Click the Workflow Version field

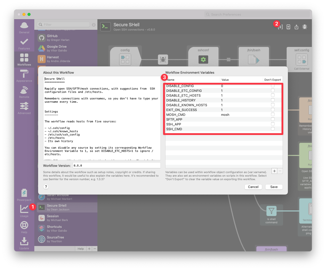(117, 166)
